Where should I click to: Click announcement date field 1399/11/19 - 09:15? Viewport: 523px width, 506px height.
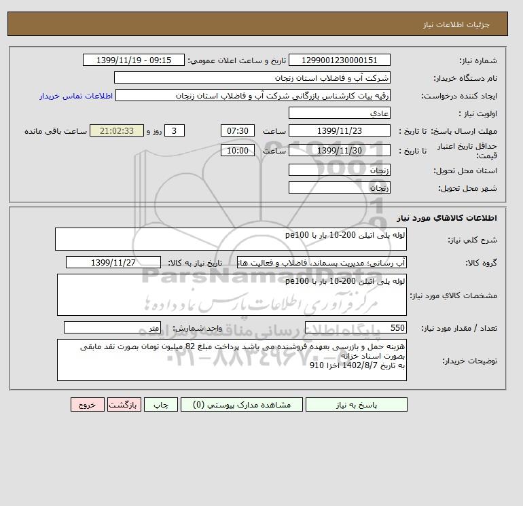[134, 60]
